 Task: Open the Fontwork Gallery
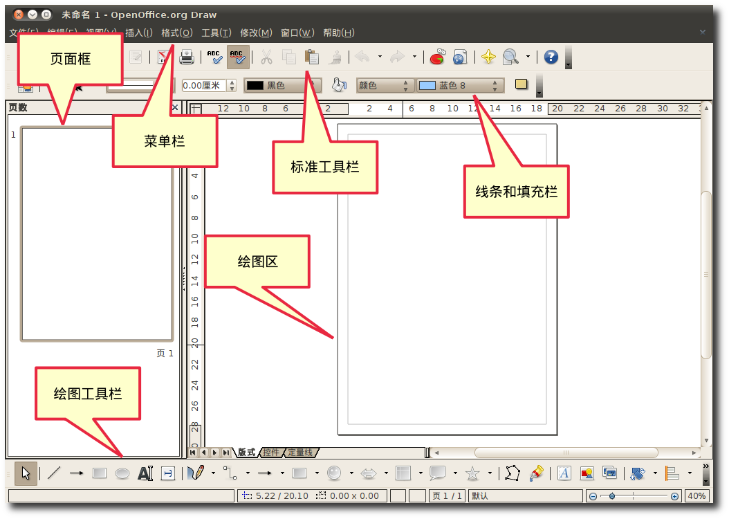pos(564,473)
